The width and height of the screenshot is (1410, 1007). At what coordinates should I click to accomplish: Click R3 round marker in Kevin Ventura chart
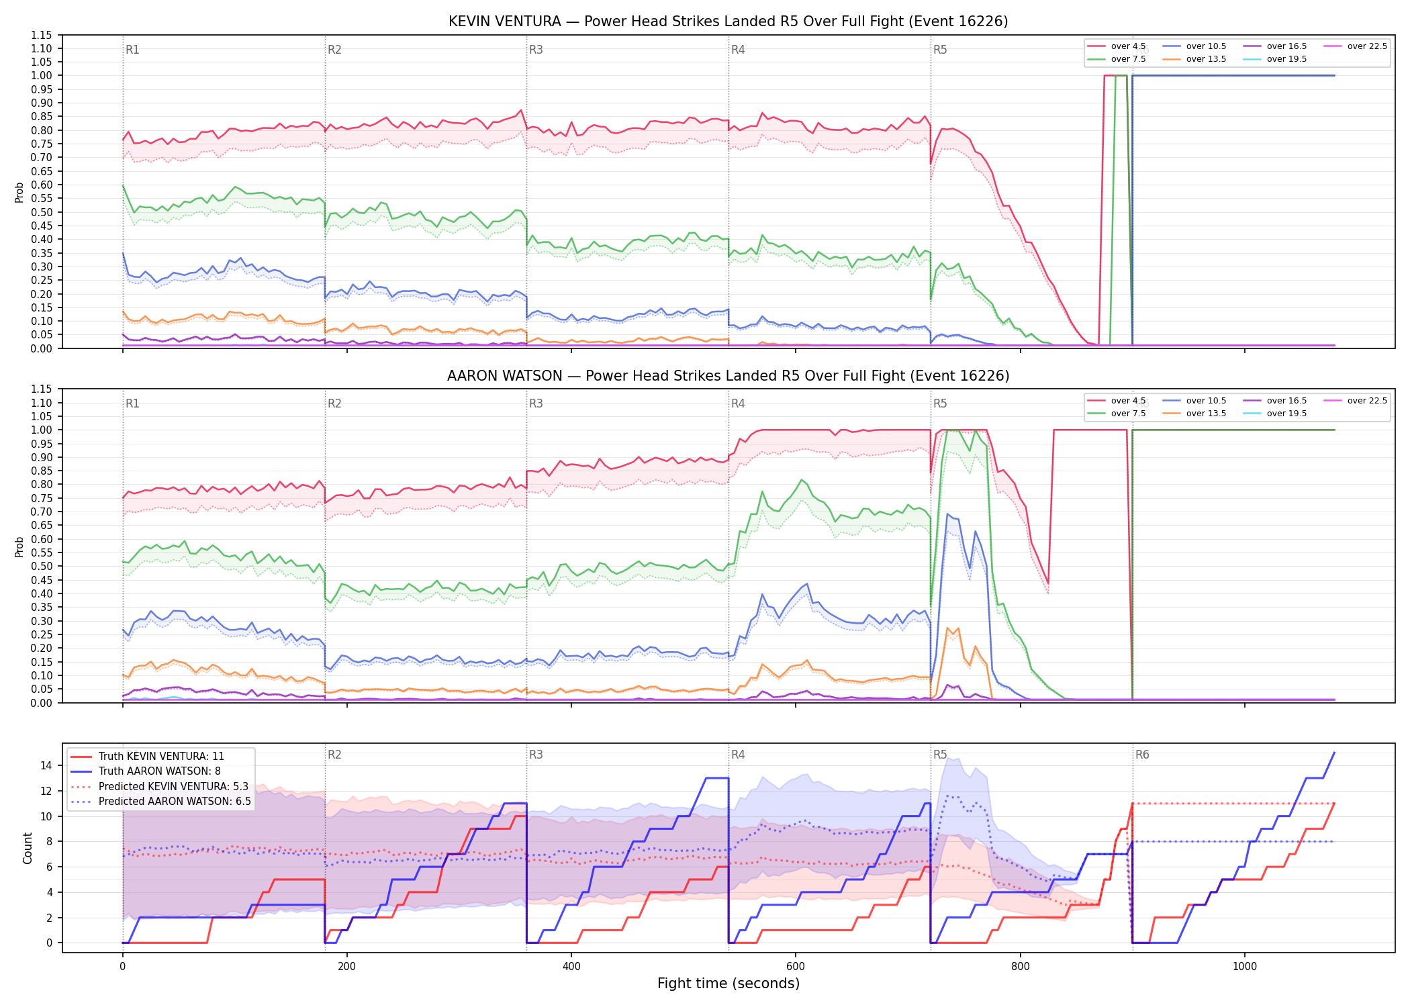pos(536,50)
